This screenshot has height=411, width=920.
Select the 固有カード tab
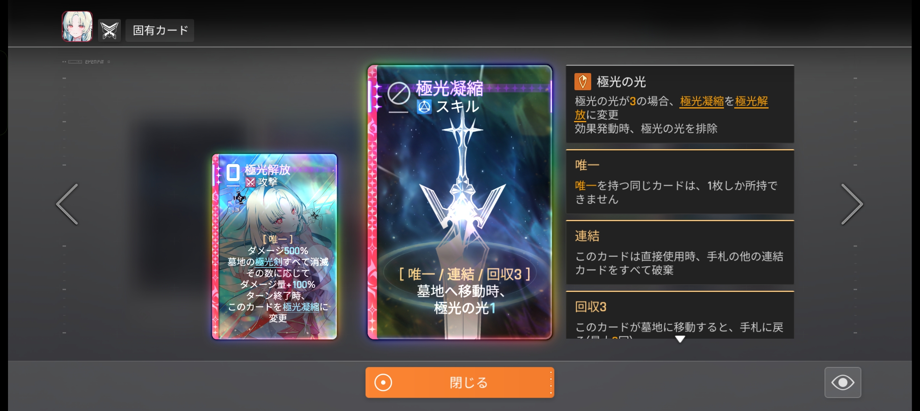(160, 30)
